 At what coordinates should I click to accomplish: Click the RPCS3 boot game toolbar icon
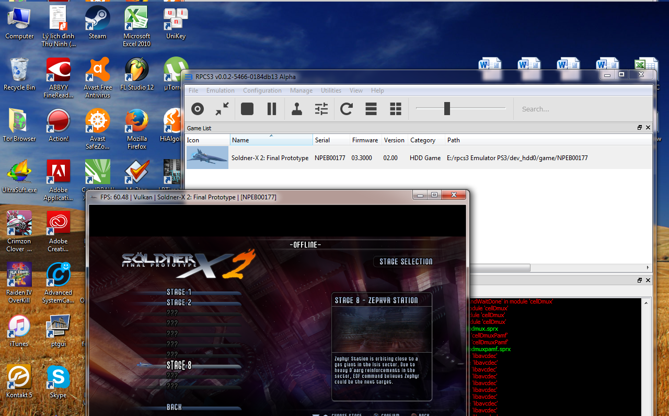pyautogui.click(x=198, y=109)
